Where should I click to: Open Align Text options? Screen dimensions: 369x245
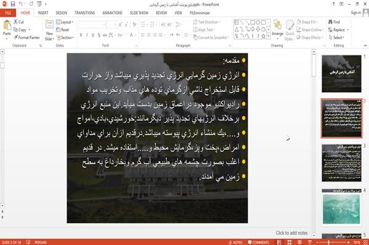204,30
